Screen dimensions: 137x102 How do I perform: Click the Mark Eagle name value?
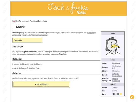coord(116,63)
